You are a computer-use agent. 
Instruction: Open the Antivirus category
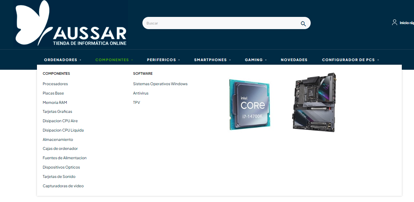coord(141,93)
